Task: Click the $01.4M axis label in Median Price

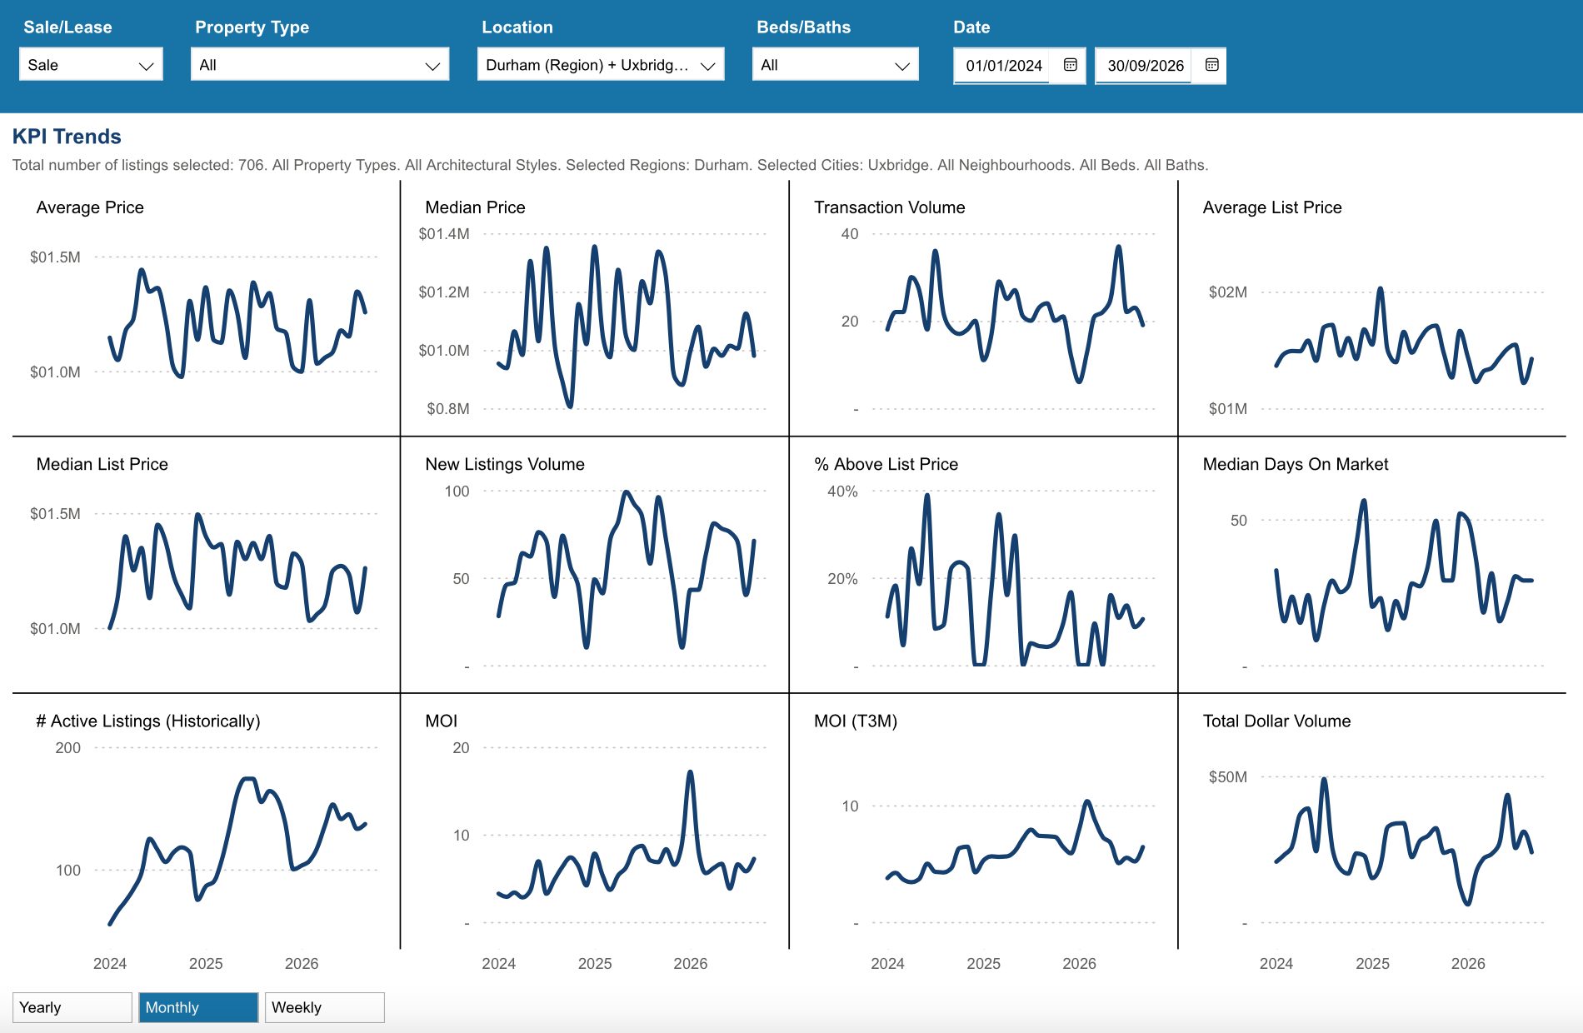Action: [444, 234]
